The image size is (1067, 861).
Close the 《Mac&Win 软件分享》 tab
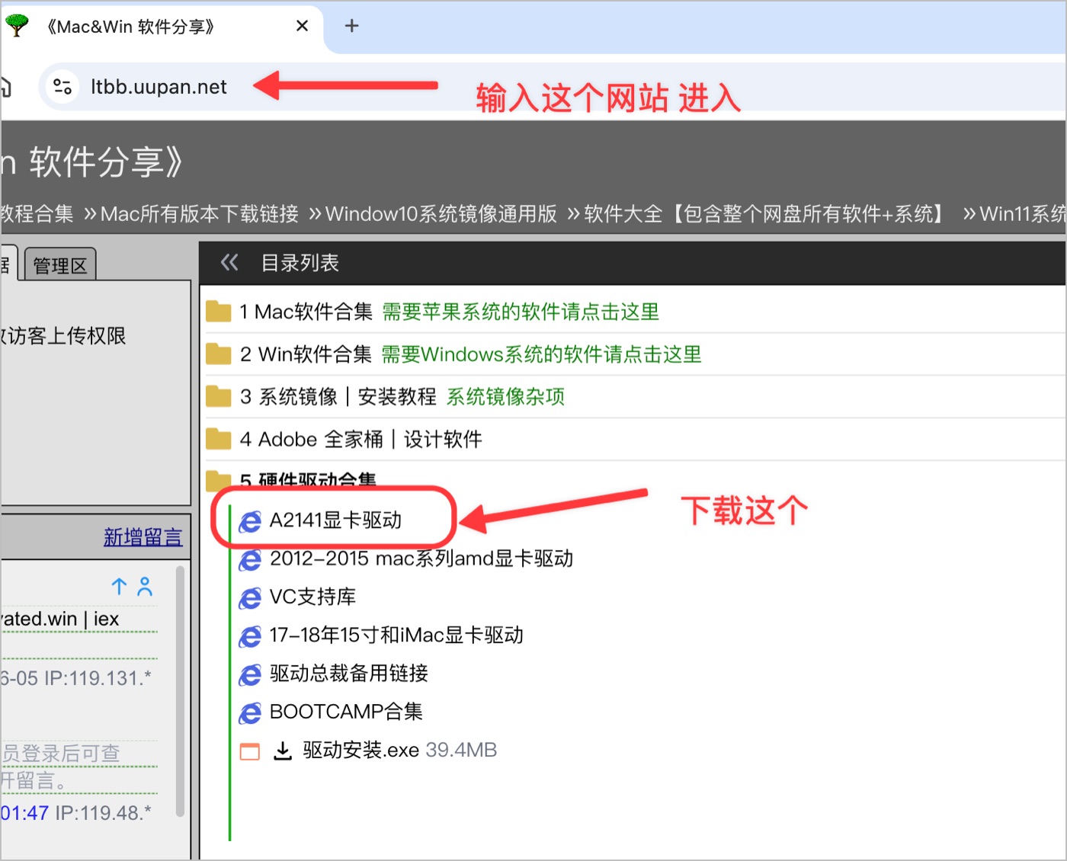click(x=302, y=26)
